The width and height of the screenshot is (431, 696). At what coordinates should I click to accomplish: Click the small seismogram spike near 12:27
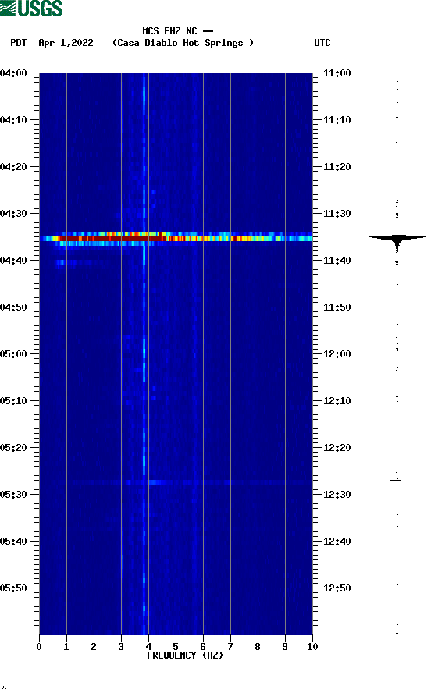[x=396, y=481]
